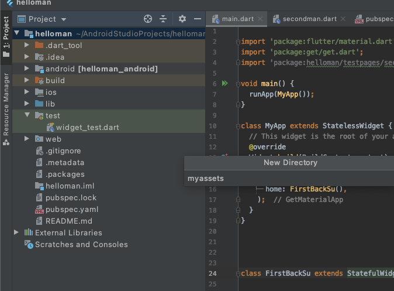The image size is (394, 291).
Task: Expand the ios folder
Action: coord(27,91)
